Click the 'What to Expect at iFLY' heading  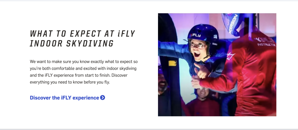[82, 34]
